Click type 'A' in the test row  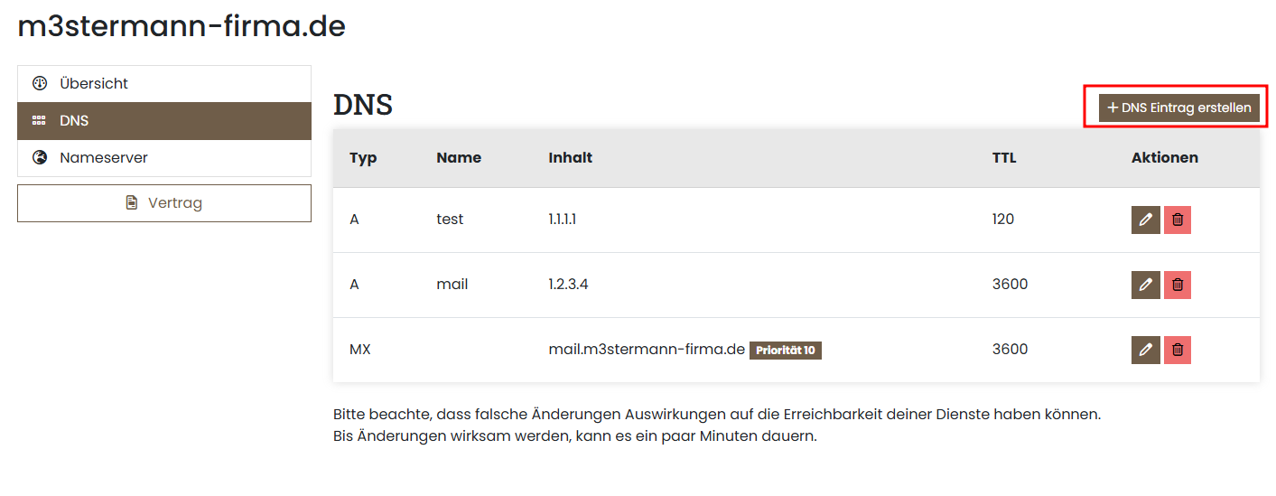(x=354, y=220)
